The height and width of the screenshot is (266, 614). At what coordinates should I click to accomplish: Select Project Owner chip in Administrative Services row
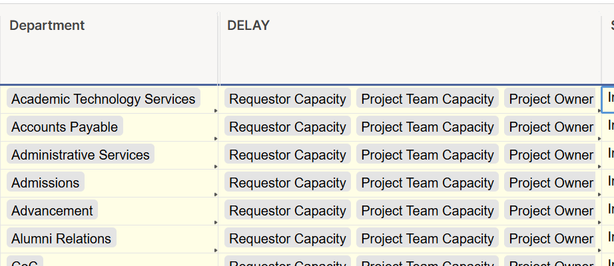tap(551, 155)
